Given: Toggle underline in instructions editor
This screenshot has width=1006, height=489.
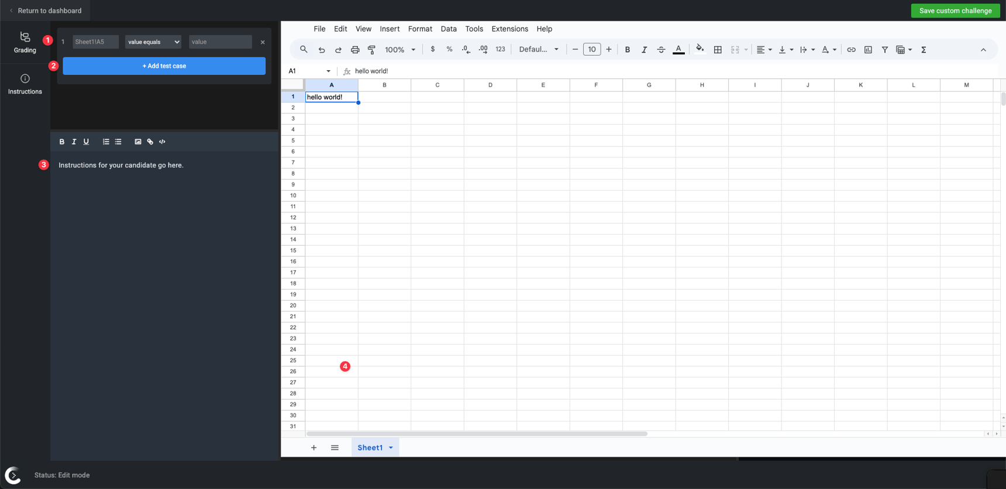Looking at the screenshot, I should pos(86,142).
